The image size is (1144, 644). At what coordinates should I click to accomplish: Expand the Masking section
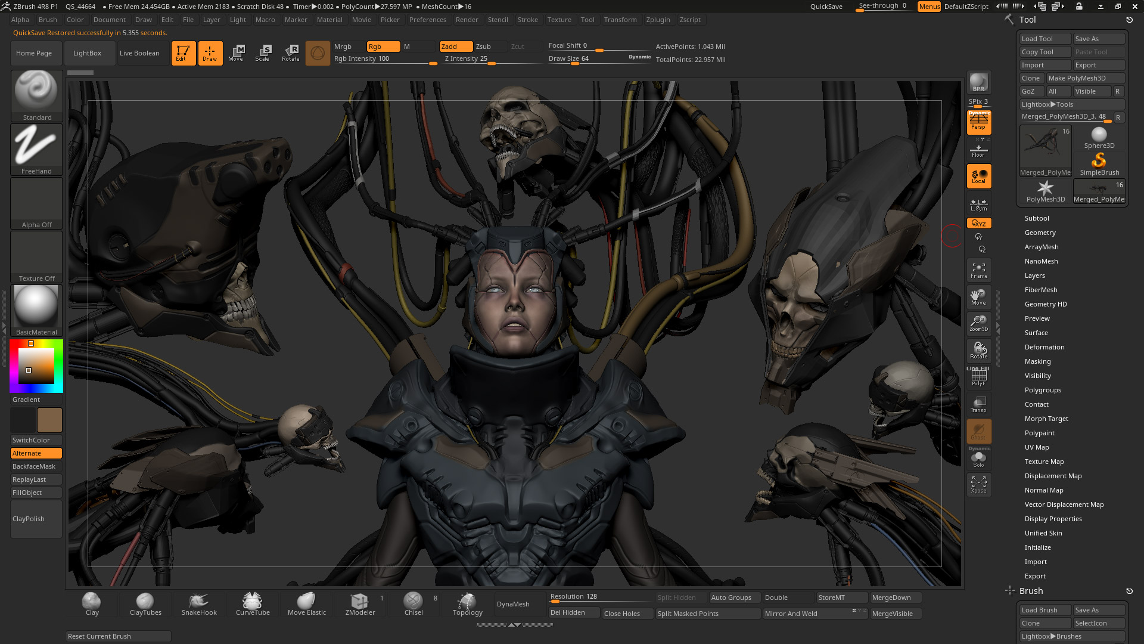coord(1037,361)
